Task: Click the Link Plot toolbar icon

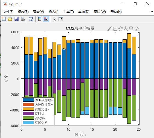Action: tap(31, 19)
